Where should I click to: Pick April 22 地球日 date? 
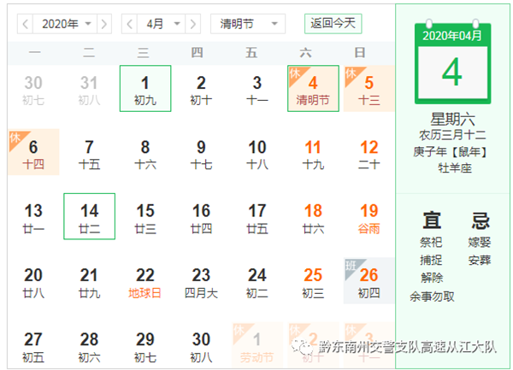tap(145, 281)
